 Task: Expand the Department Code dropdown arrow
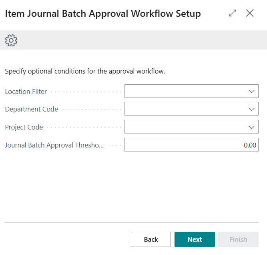251,109
